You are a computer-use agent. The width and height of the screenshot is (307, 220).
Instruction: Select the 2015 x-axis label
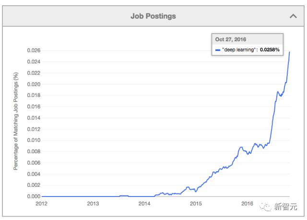tap(196, 204)
